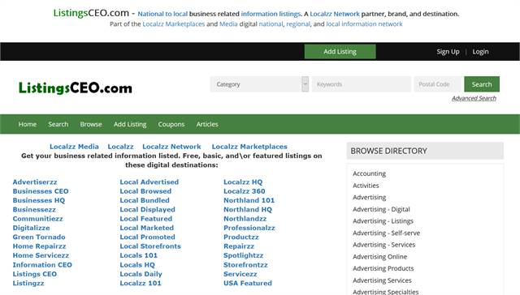520x295 pixels.
Task: Open the Browse menu item
Action: pos(91,124)
